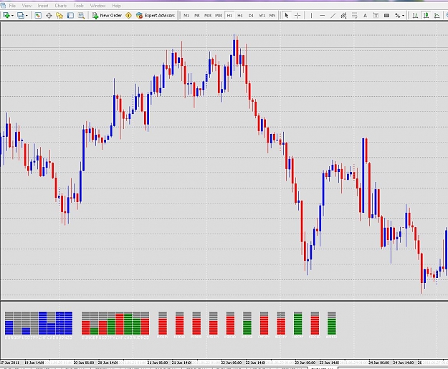Switch chart to D1 timeframe
Viewport: 448px width, 369px height.
click(251, 16)
